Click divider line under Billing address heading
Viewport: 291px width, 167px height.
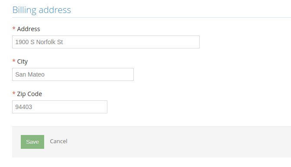coord(152,18)
